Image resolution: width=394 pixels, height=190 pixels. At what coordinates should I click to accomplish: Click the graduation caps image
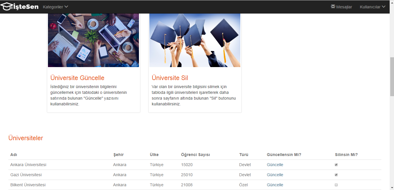195,40
